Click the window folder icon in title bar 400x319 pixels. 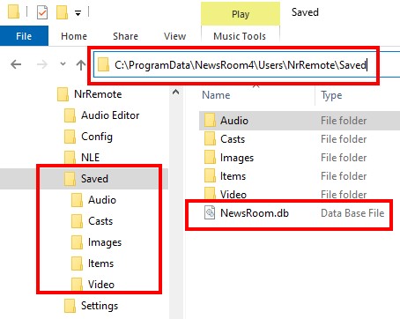(14, 11)
